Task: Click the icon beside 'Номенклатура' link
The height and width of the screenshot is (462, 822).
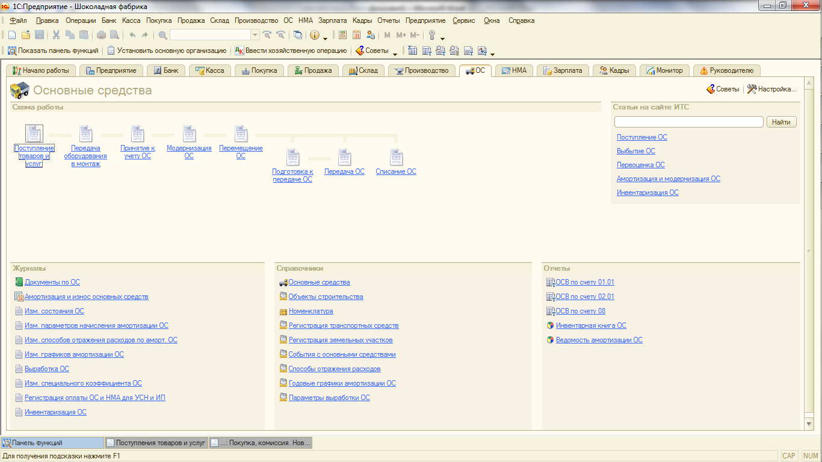Action: tap(283, 311)
